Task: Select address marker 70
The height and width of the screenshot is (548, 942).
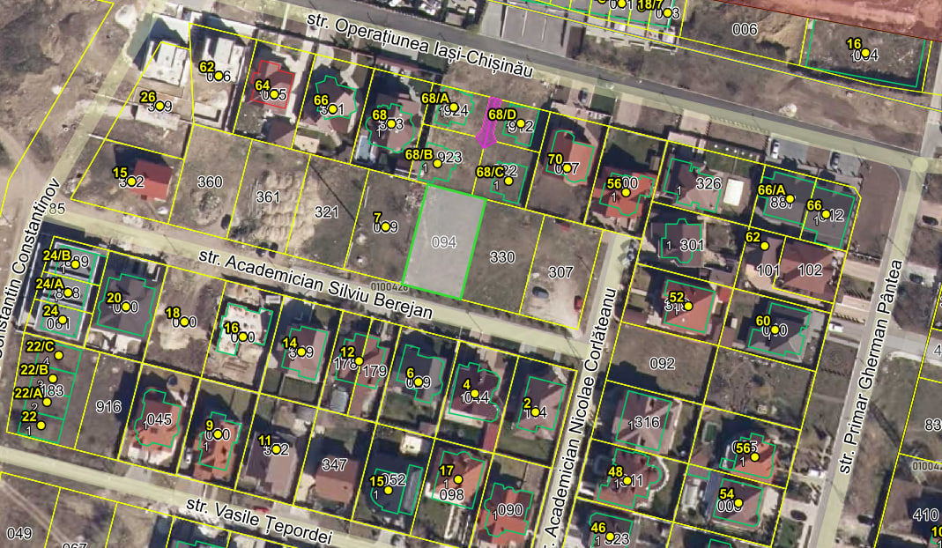Action: coord(567,168)
